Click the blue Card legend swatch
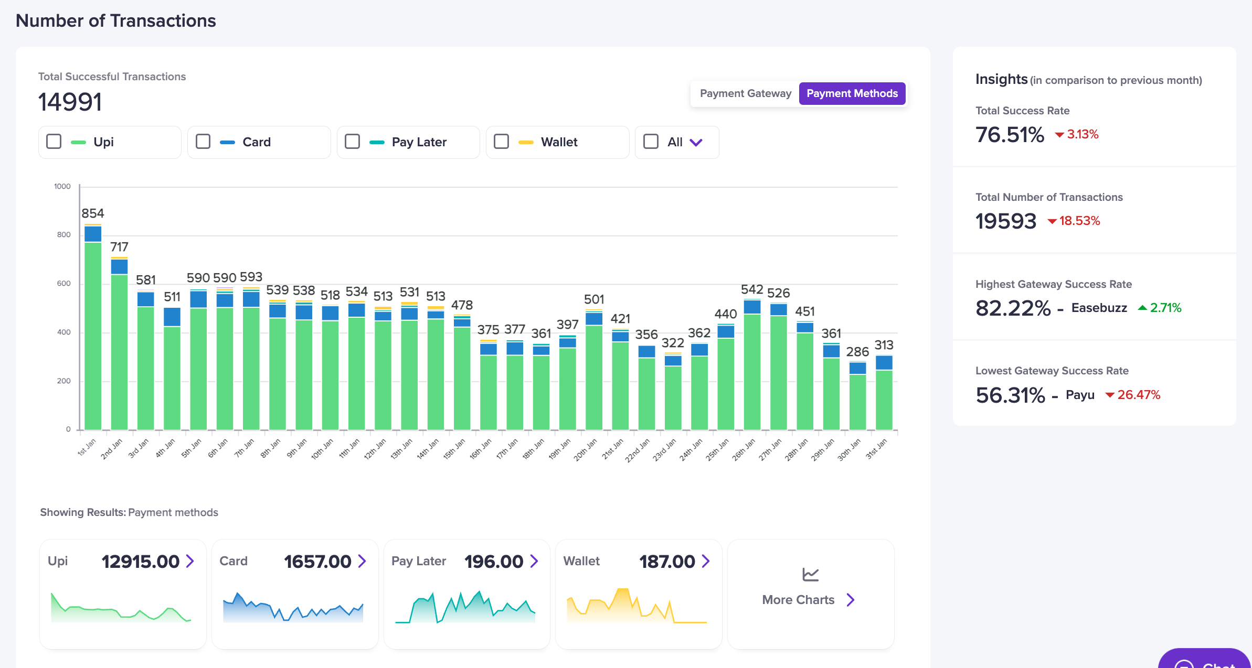 [227, 142]
